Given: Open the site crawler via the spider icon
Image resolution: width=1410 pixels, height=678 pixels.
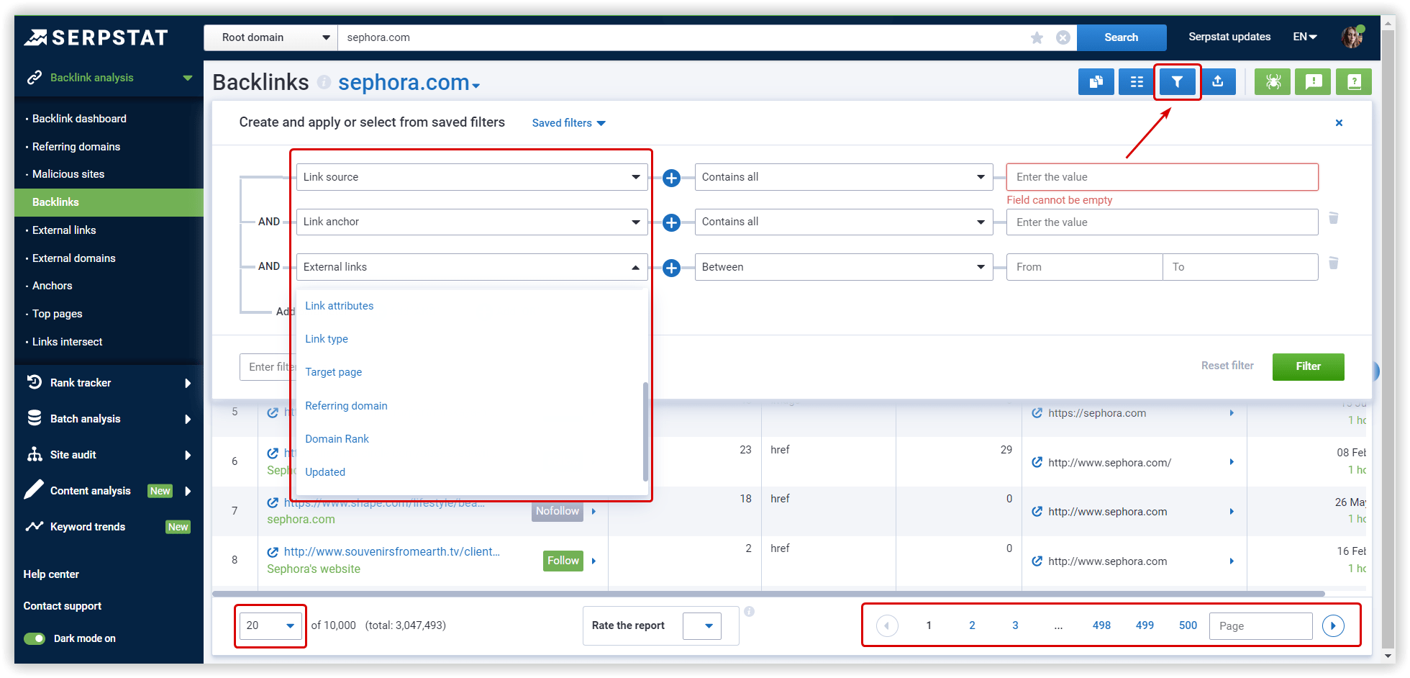Looking at the screenshot, I should point(1272,81).
